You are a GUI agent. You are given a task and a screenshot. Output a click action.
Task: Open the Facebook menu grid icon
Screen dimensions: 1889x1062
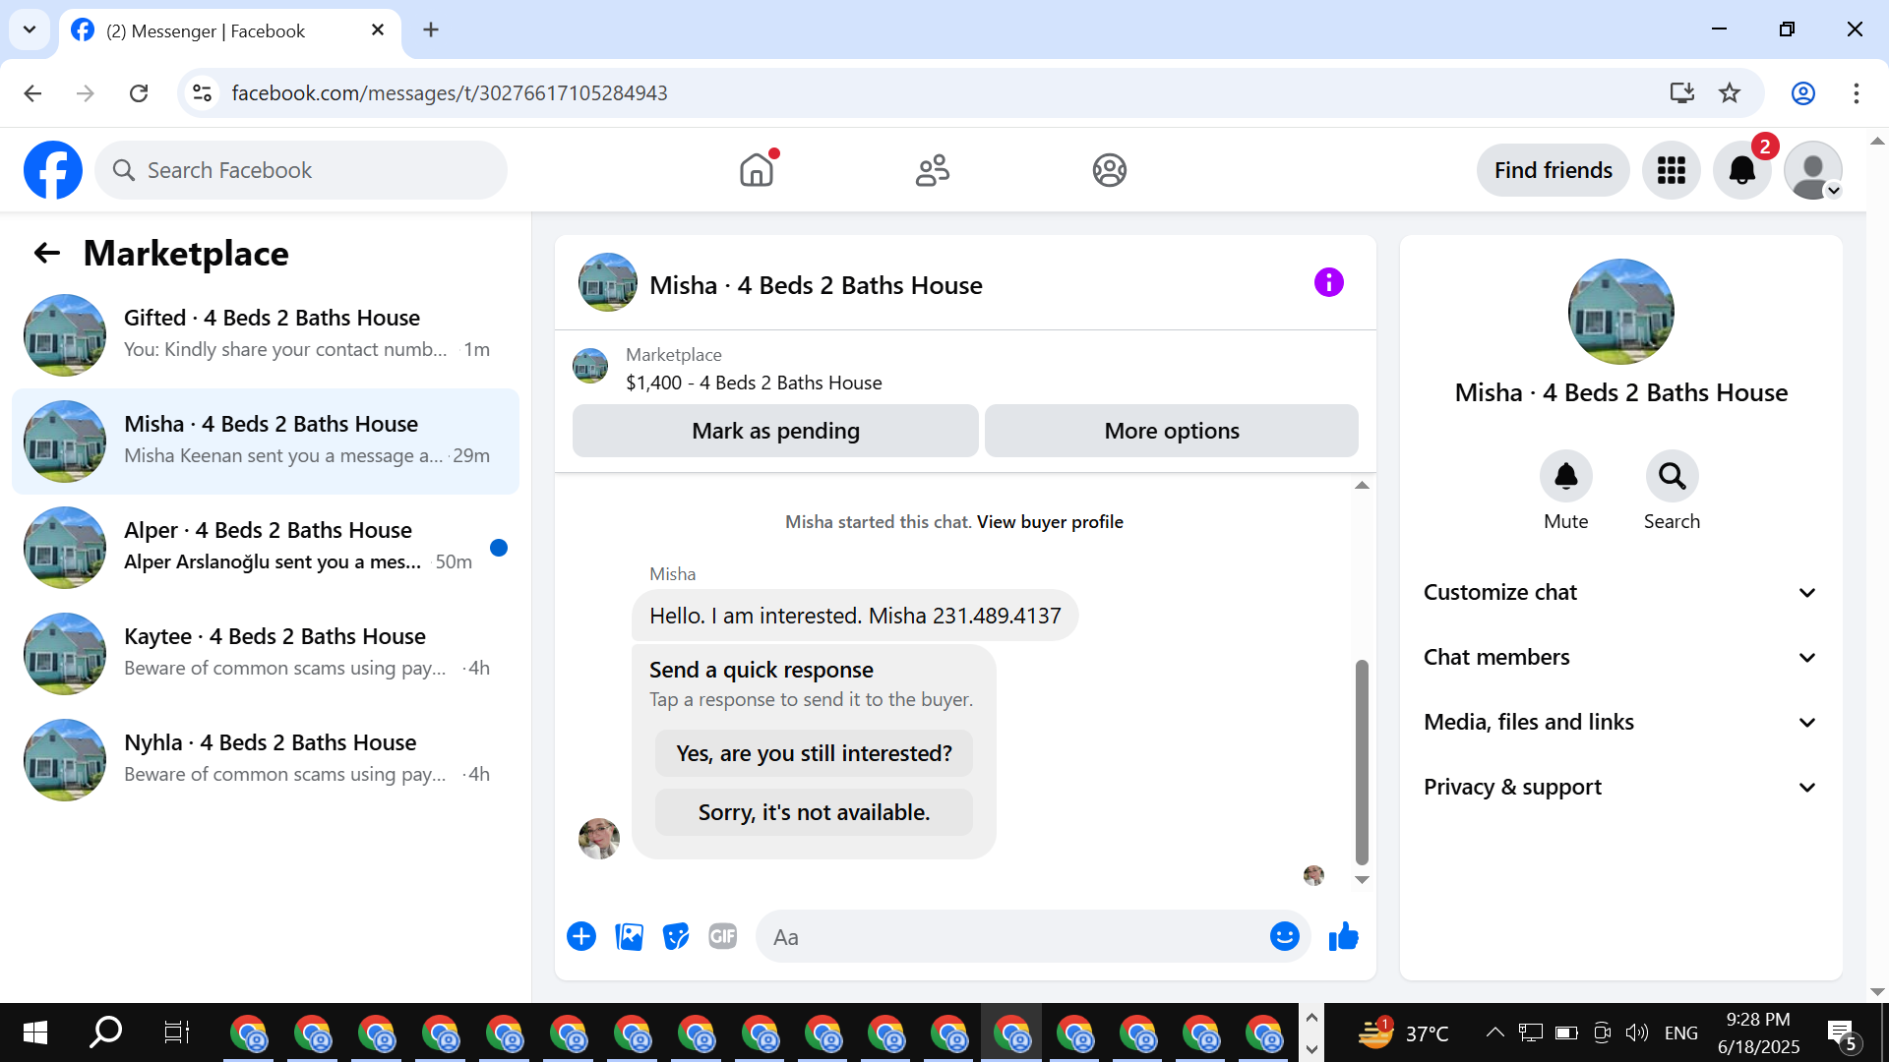(x=1671, y=170)
